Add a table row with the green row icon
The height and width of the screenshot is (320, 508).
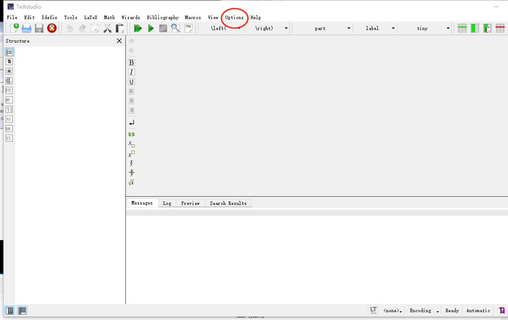pos(462,29)
